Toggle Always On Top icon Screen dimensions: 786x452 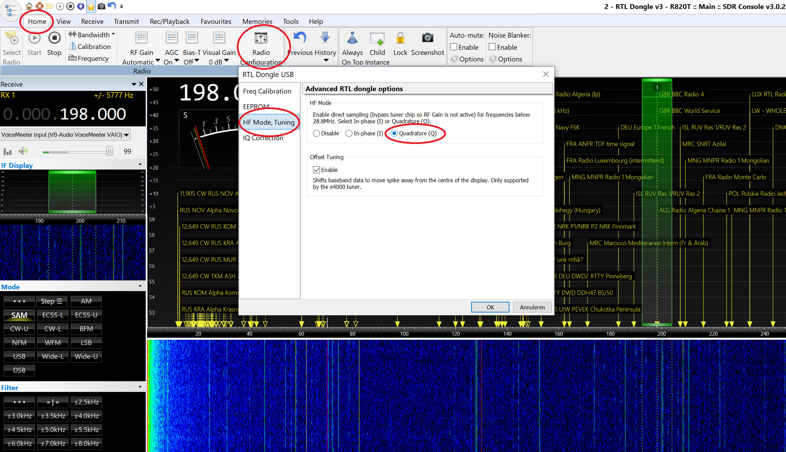[352, 38]
